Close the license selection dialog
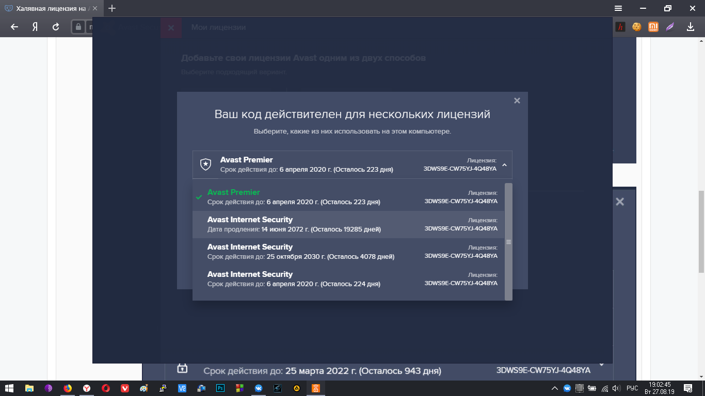The image size is (705, 396). tap(517, 101)
